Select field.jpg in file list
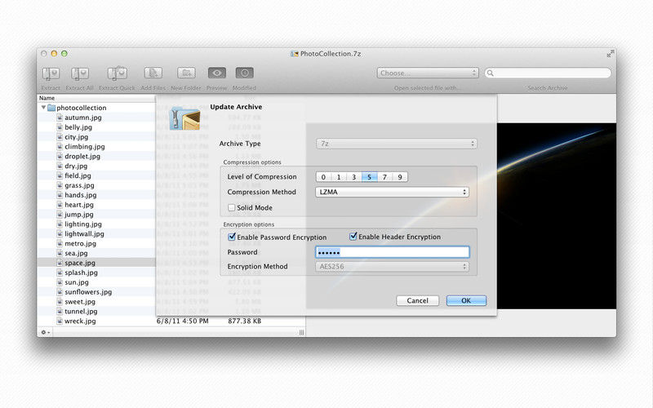The height and width of the screenshot is (408, 653). pos(78,175)
